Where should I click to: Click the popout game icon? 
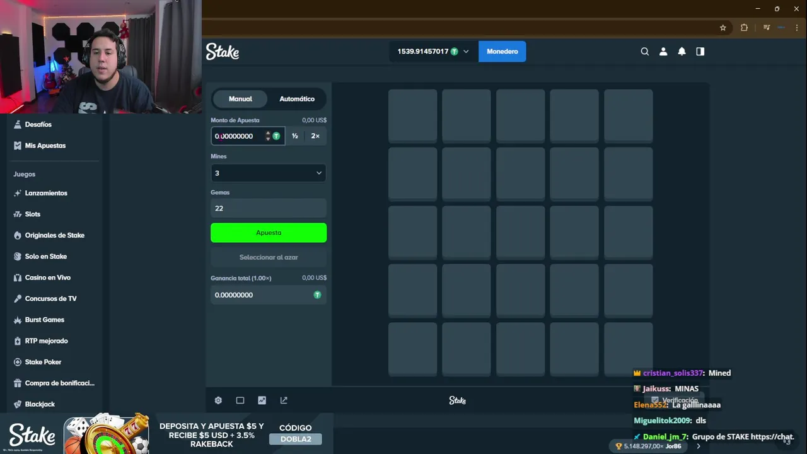point(284,400)
